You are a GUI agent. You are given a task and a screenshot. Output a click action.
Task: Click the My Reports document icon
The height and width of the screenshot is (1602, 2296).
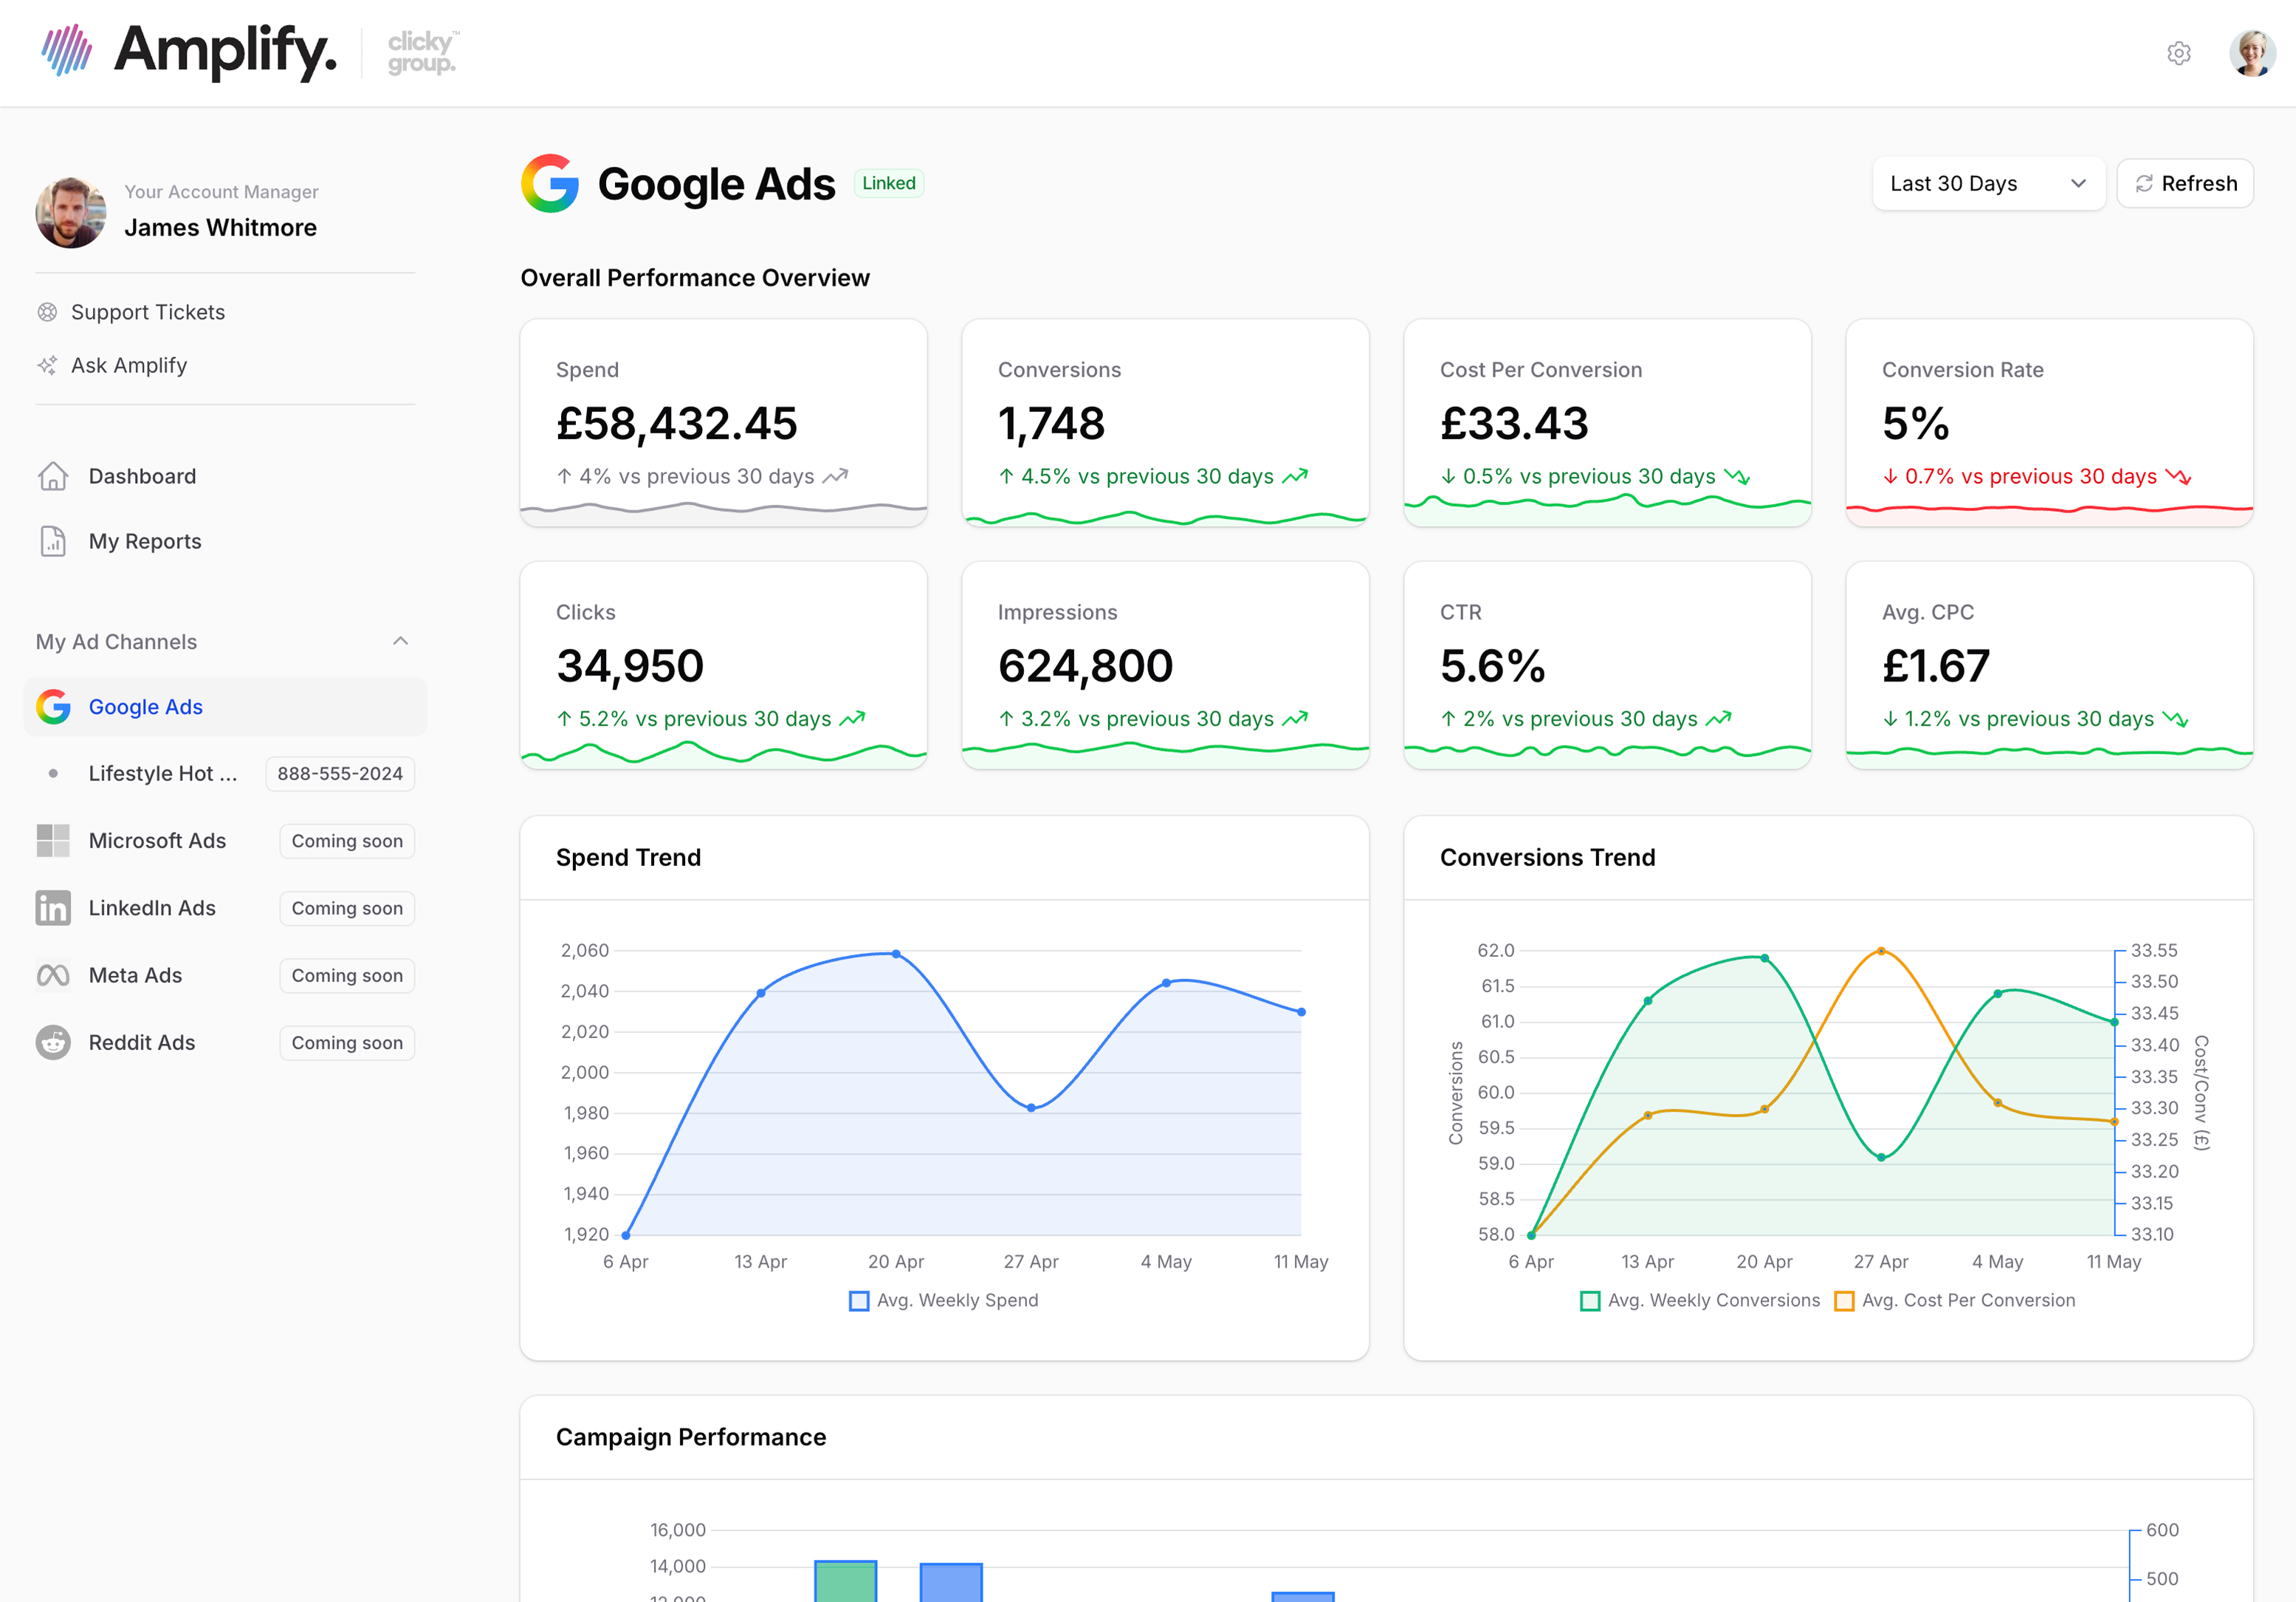(53, 541)
